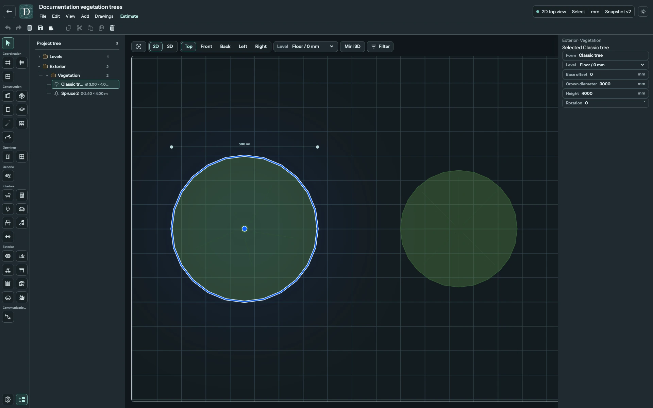Viewport: 653px width, 408px height.
Task: Click the fit-to-view focus icon
Action: tap(139, 47)
